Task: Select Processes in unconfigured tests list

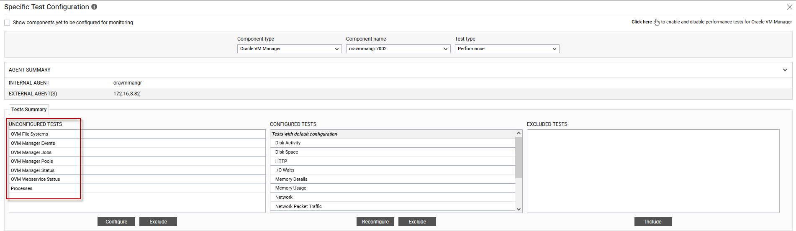Action: point(137,188)
